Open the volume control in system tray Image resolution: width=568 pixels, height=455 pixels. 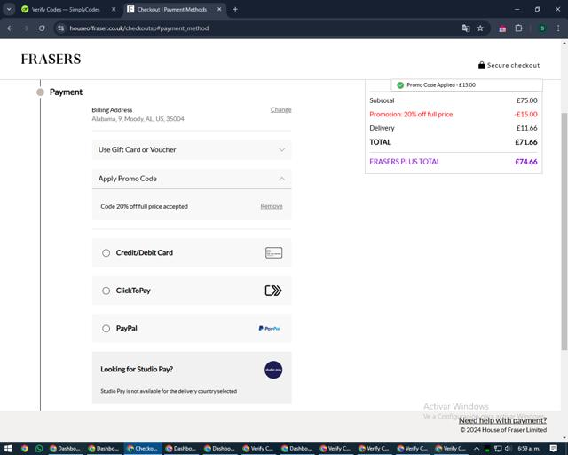508,449
